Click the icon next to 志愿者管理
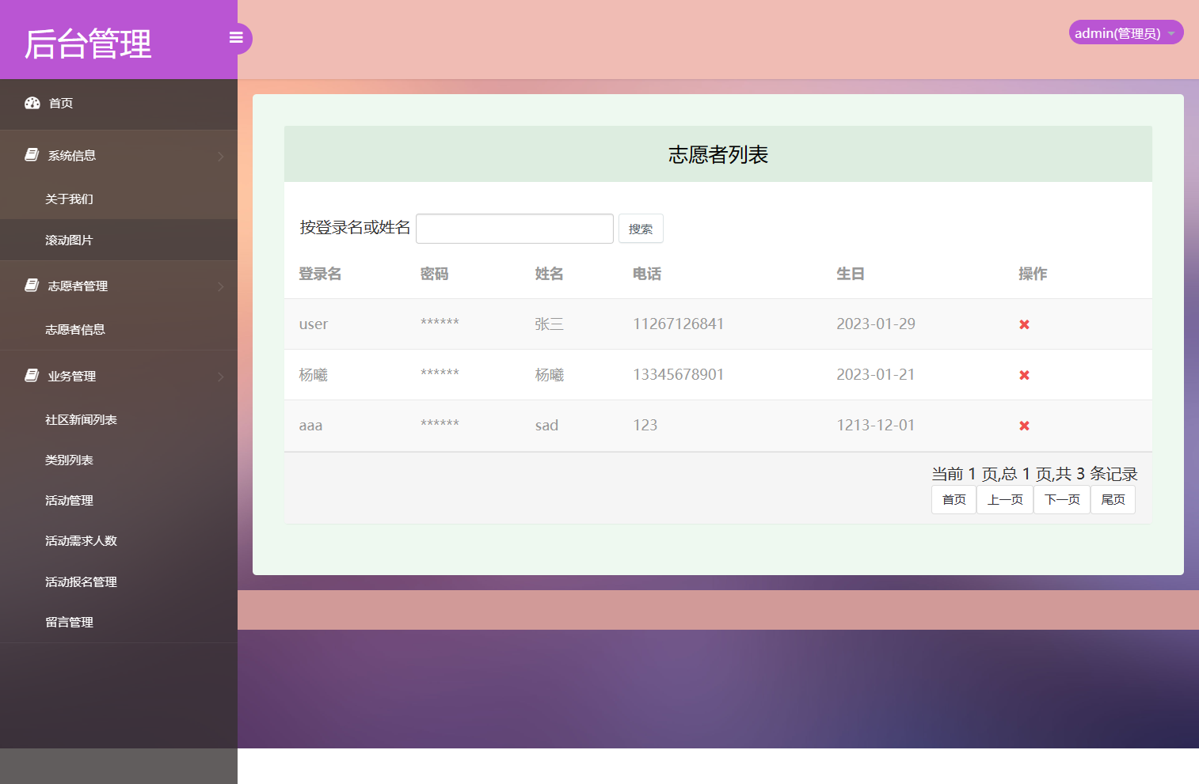This screenshot has height=784, width=1199. (x=30, y=285)
